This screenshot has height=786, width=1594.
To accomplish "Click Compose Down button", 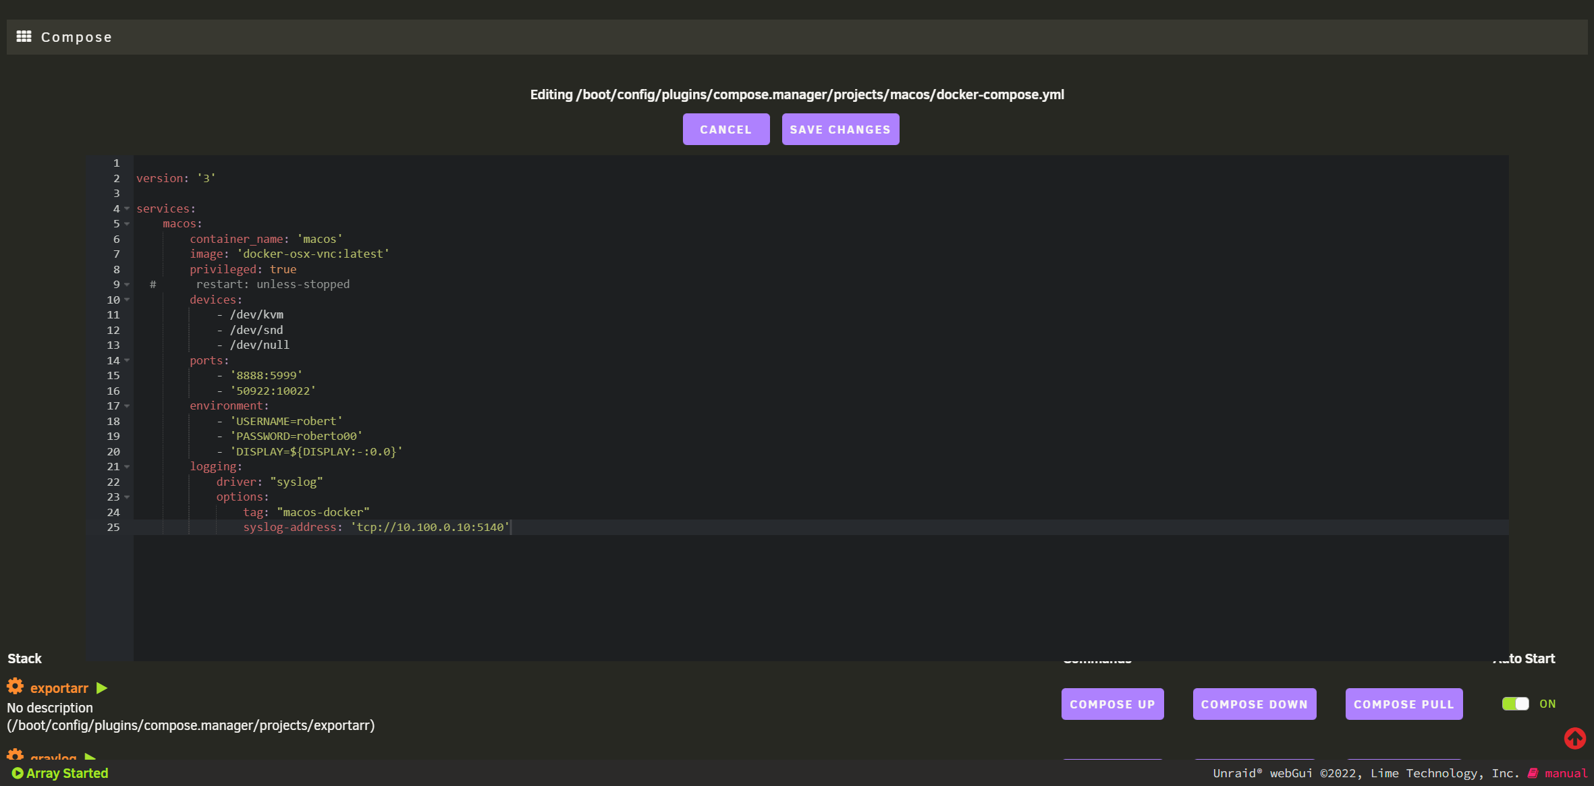I will [1254, 704].
